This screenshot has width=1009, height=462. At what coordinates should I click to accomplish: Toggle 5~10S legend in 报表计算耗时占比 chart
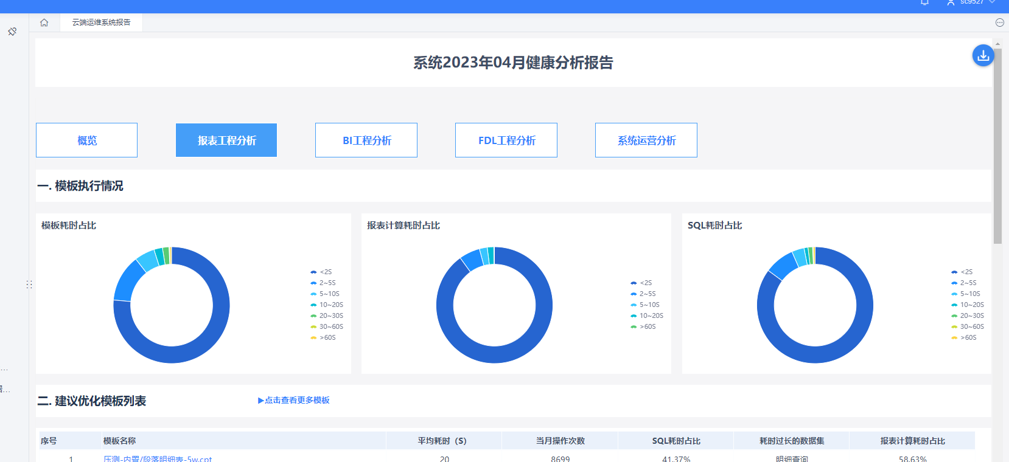tap(645, 305)
